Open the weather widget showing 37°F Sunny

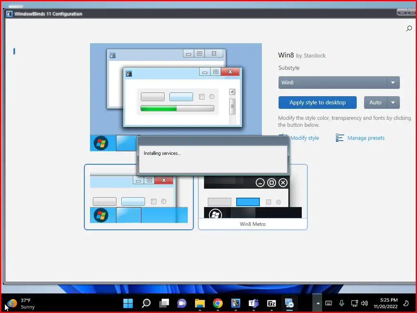point(21,303)
